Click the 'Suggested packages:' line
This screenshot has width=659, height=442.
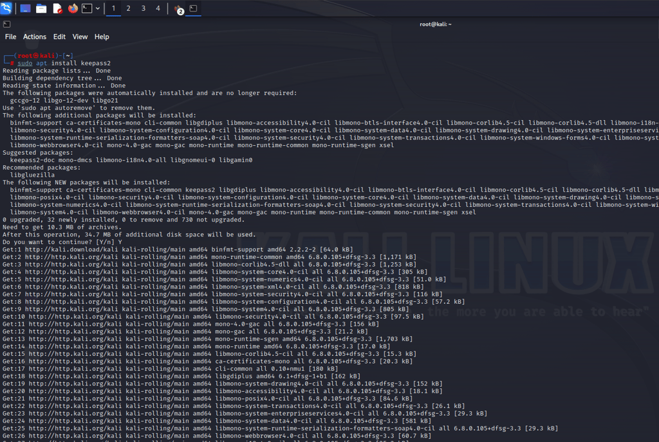[x=38, y=153]
